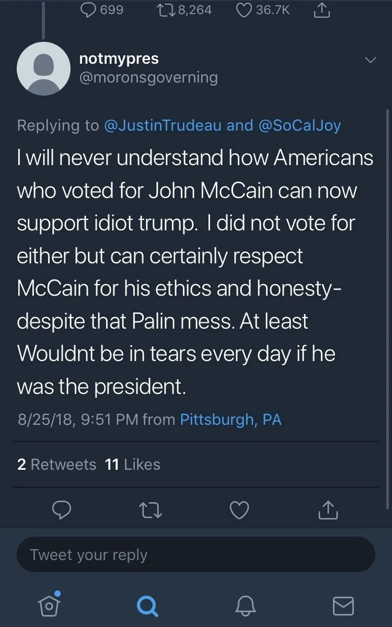Open the @JustinTrudeau profile link
Image resolution: width=392 pixels, height=627 pixels.
click(163, 125)
